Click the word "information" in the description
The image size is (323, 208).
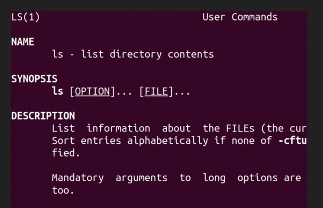(x=118, y=129)
